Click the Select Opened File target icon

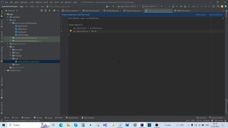(42, 11)
